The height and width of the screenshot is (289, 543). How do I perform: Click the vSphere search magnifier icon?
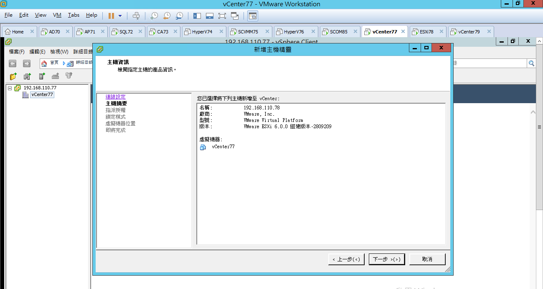(x=531, y=63)
